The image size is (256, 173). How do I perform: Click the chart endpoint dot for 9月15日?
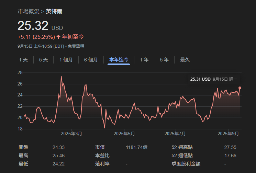pos(240,88)
